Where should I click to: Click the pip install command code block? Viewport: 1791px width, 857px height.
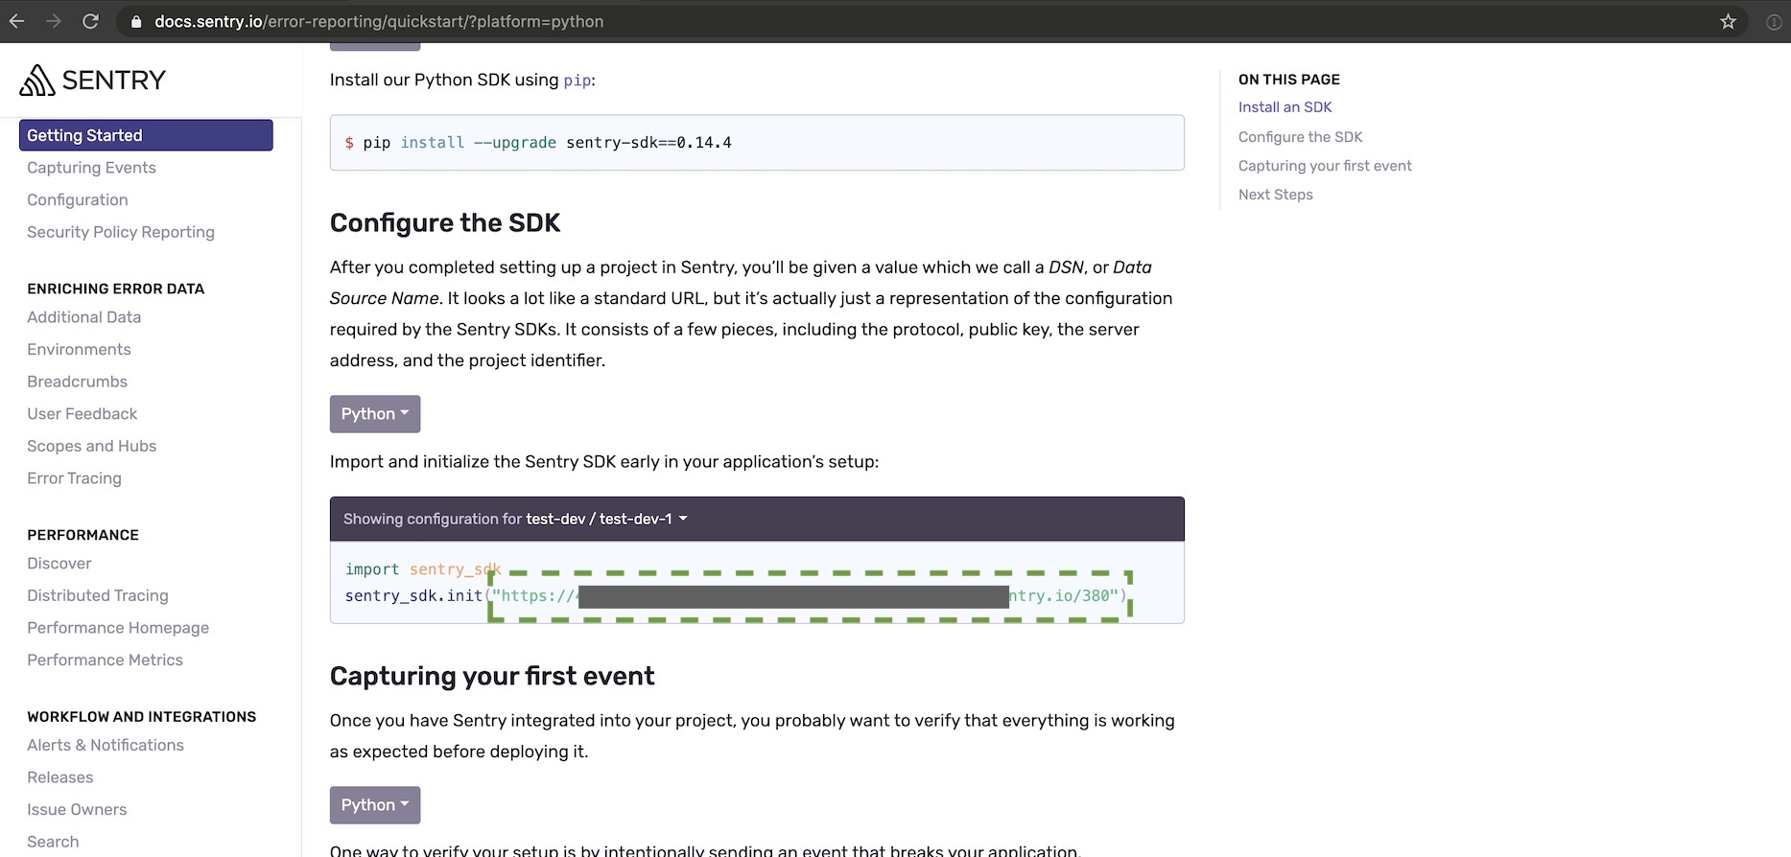757,143
